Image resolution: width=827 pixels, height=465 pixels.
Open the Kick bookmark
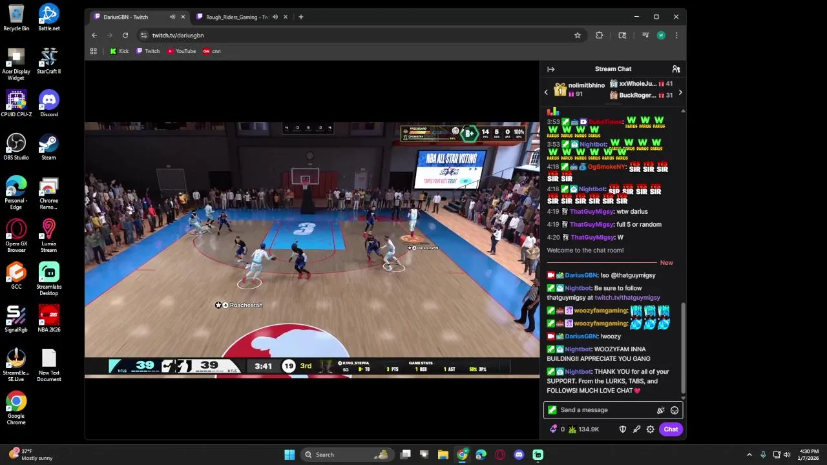(x=119, y=51)
